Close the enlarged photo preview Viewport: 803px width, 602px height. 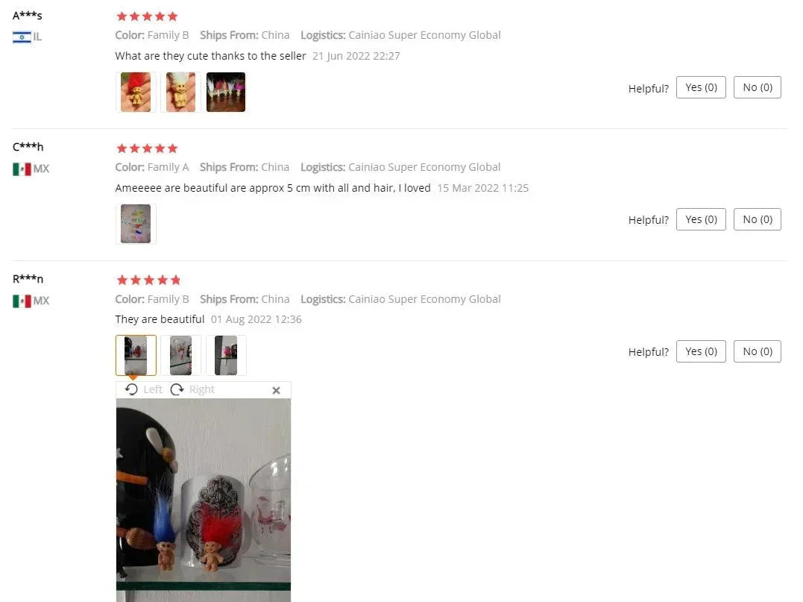coord(276,390)
